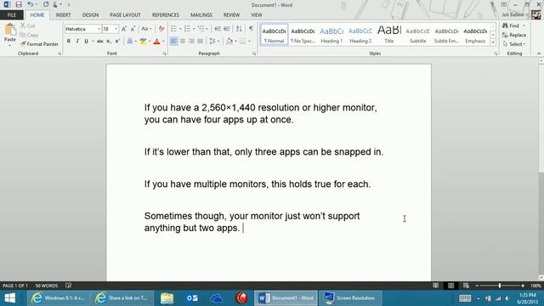544x306 pixels.
Task: Click the font color swatch
Action: tap(156, 42)
